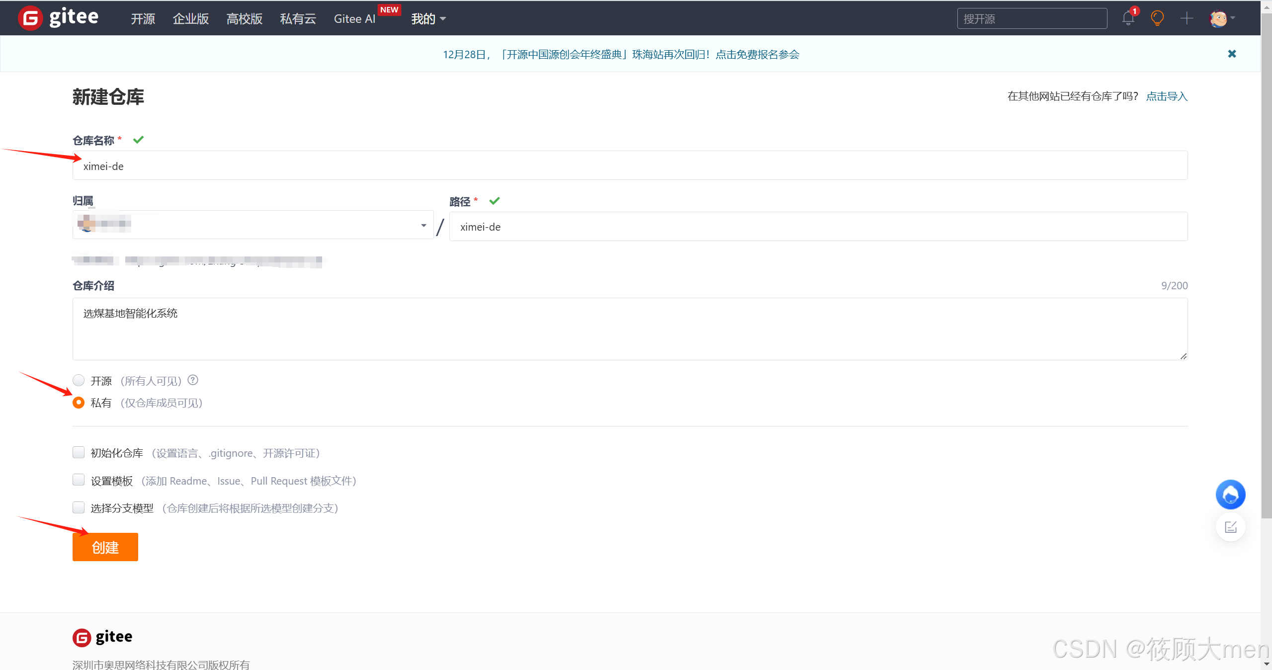Click the feedback edit icon button
This screenshot has height=670, width=1272.
1230,527
